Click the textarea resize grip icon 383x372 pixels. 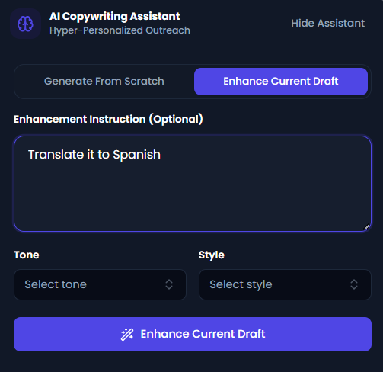366,227
